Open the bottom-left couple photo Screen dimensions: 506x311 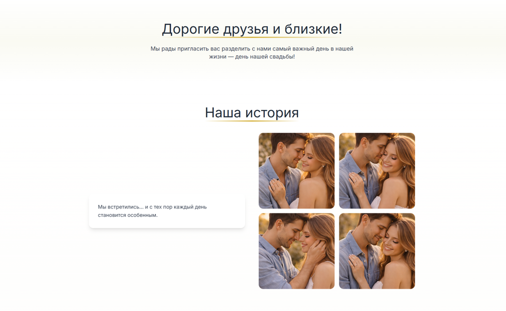(x=296, y=251)
